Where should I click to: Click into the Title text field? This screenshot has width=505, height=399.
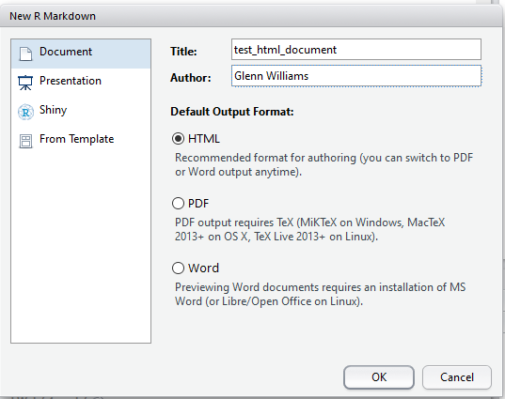356,50
